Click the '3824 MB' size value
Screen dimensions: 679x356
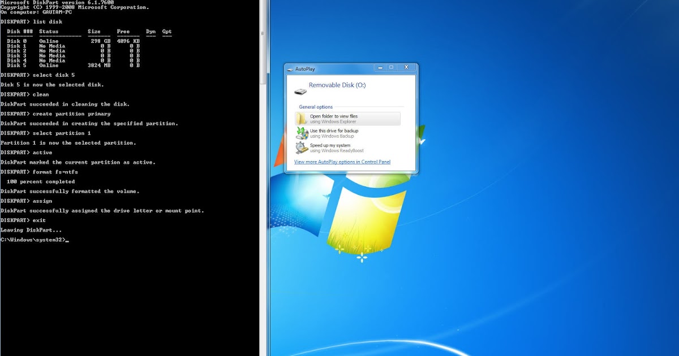tap(99, 66)
